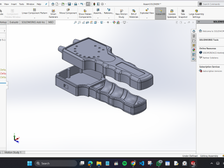Open Large Assembly Settings

click(196, 14)
